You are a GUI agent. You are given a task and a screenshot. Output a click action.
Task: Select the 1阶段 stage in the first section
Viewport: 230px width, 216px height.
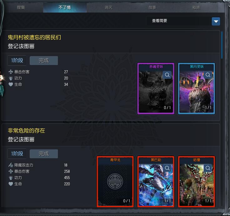pos(17,60)
